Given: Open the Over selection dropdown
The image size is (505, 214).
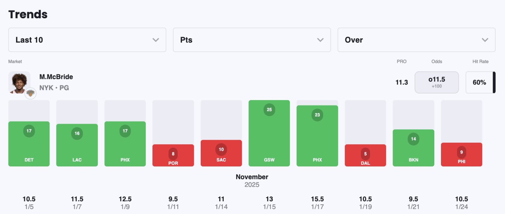Looking at the screenshot, I should point(416,40).
